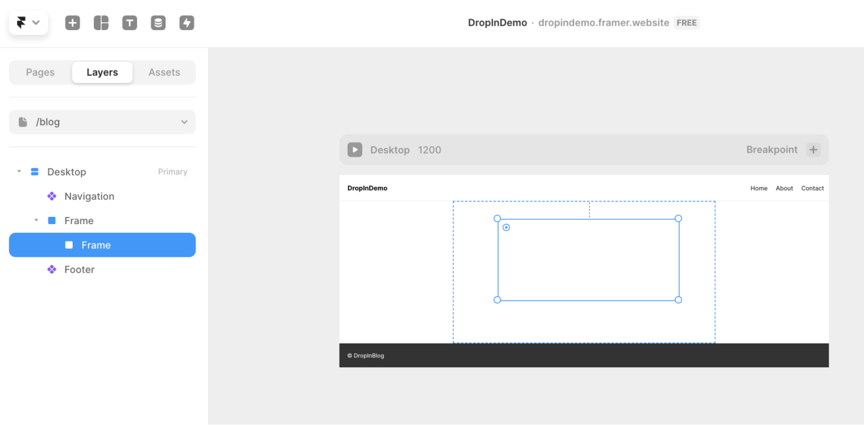Switch to the Layers tab
Image resolution: width=864 pixels, height=425 pixels.
[102, 72]
